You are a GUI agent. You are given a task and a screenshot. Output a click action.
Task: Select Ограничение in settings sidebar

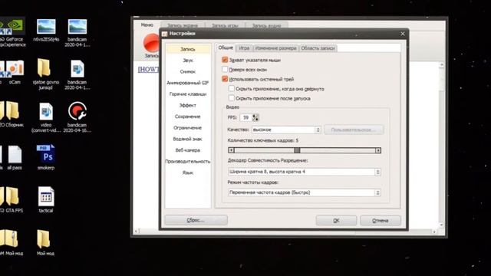(188, 128)
